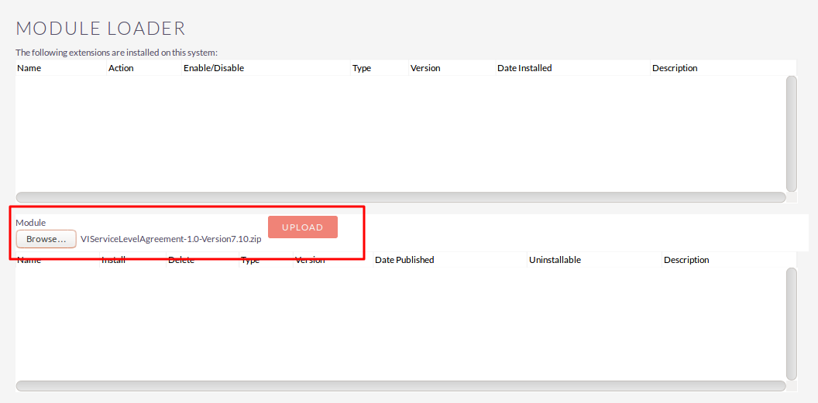
Task: Click the Module Loader page heading
Action: click(x=101, y=28)
